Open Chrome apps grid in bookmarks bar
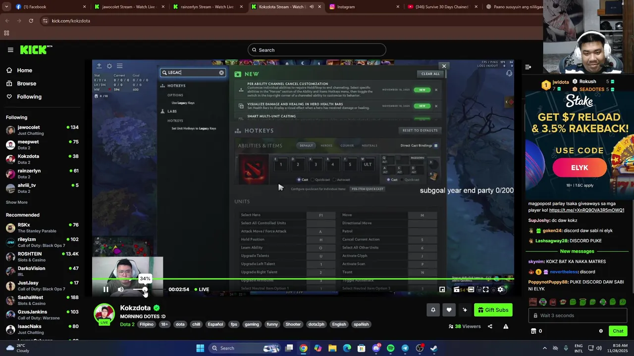The width and height of the screenshot is (634, 356). [x=6, y=33]
